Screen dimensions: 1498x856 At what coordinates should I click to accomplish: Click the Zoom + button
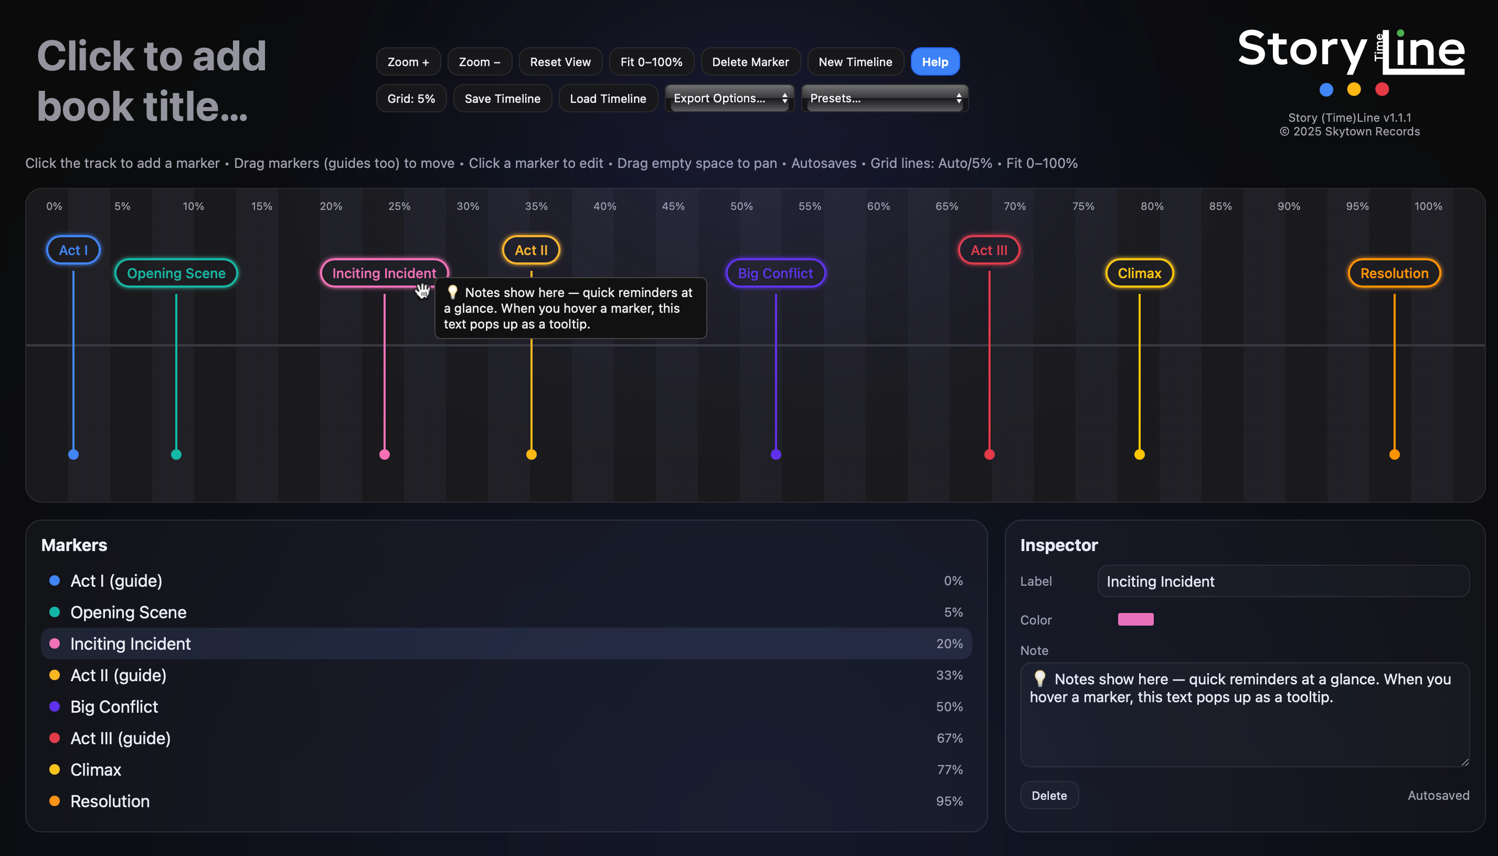coord(408,61)
